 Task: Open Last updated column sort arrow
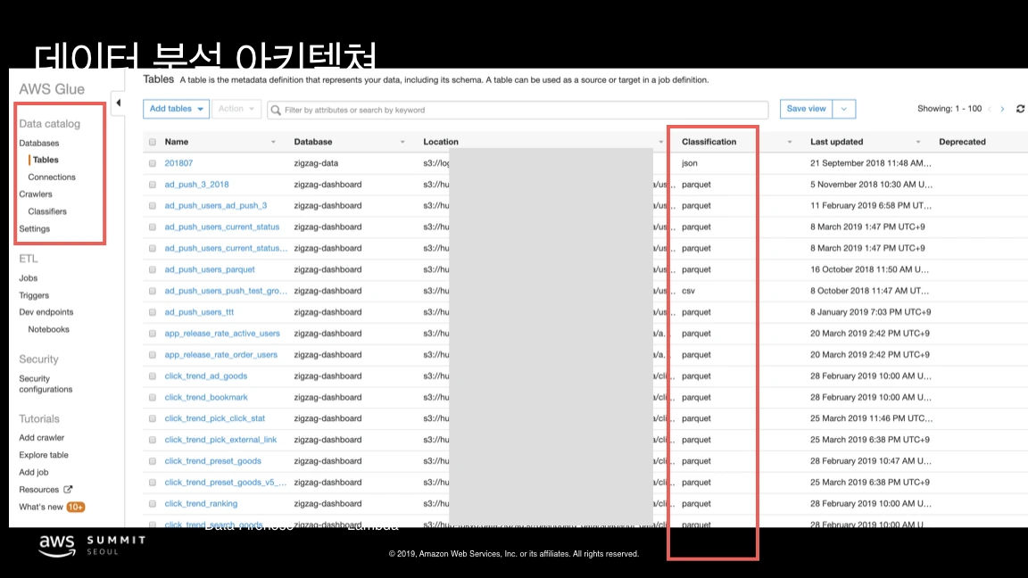click(x=918, y=142)
